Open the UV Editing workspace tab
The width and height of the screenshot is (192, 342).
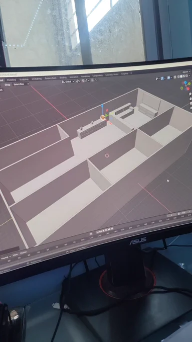tap(37, 79)
